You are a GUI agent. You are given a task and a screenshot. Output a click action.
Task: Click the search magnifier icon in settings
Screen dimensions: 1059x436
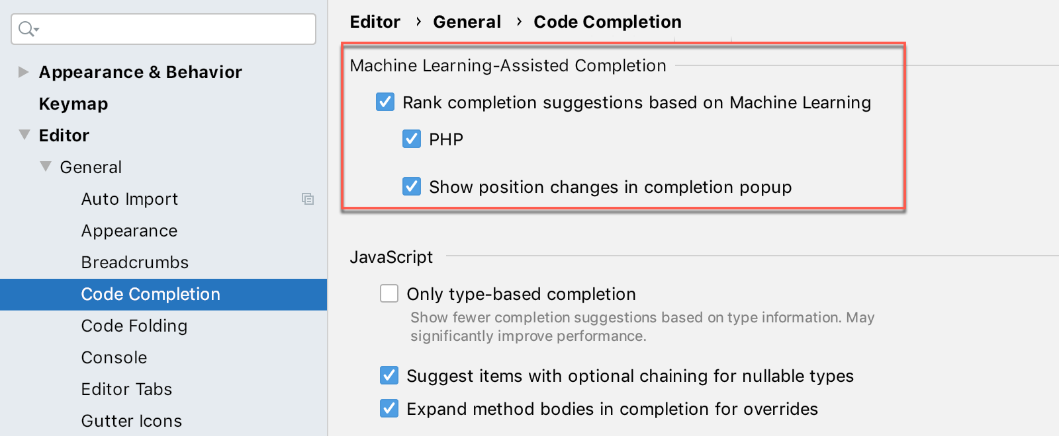(28, 29)
